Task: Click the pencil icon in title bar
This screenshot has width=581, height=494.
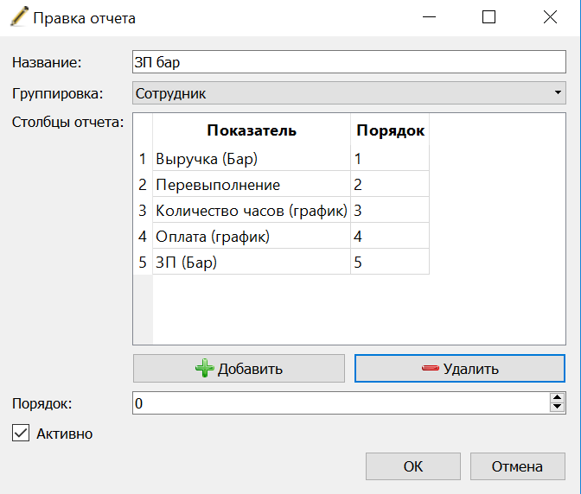Action: 19,17
